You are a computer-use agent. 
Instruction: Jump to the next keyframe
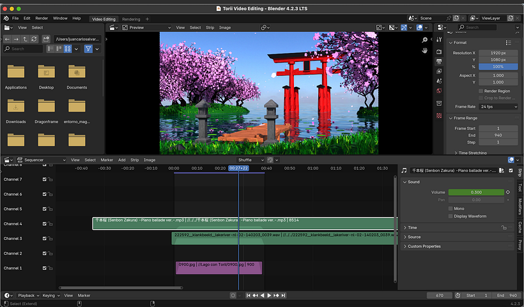(x=276, y=296)
